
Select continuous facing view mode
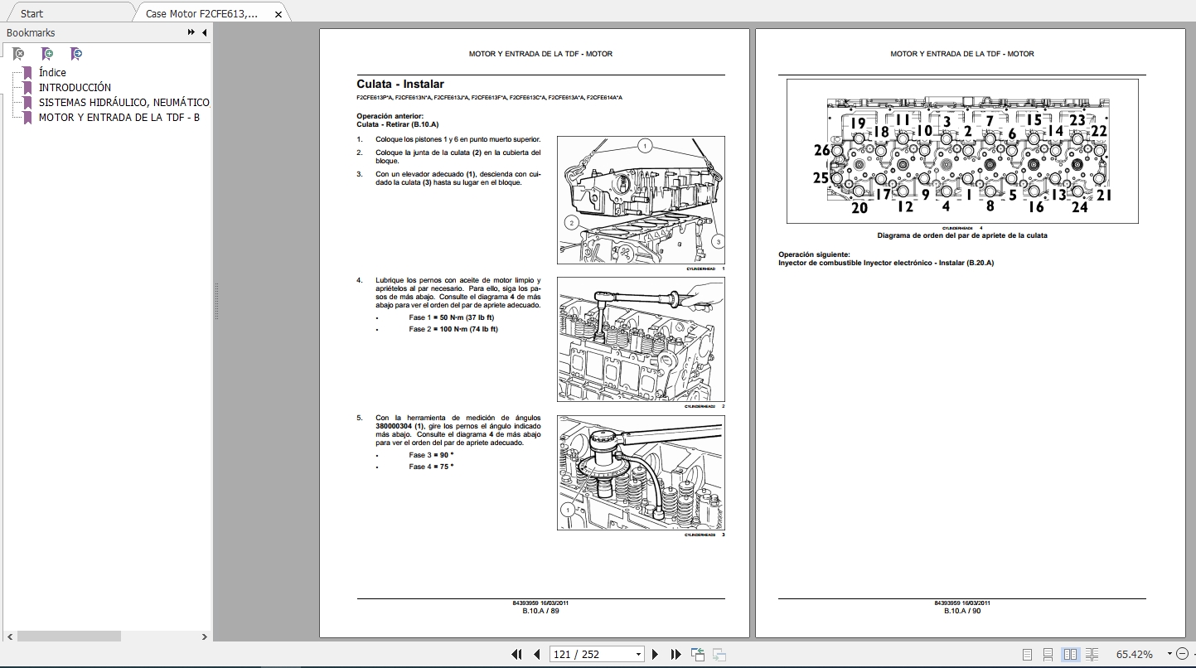(x=1092, y=654)
